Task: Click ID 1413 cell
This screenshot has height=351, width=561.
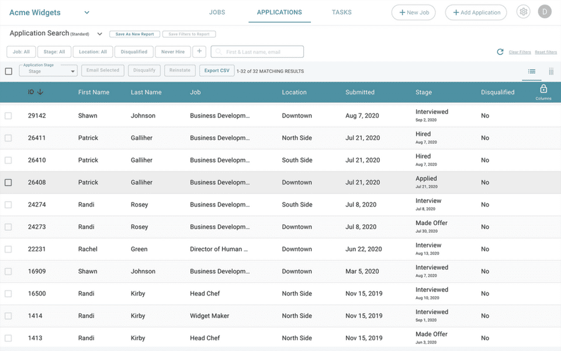Action: [x=35, y=338]
